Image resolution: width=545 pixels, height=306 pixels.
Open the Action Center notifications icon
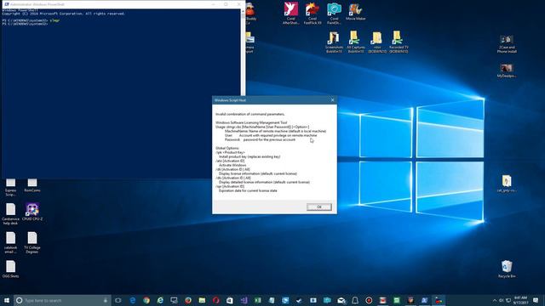(536, 300)
